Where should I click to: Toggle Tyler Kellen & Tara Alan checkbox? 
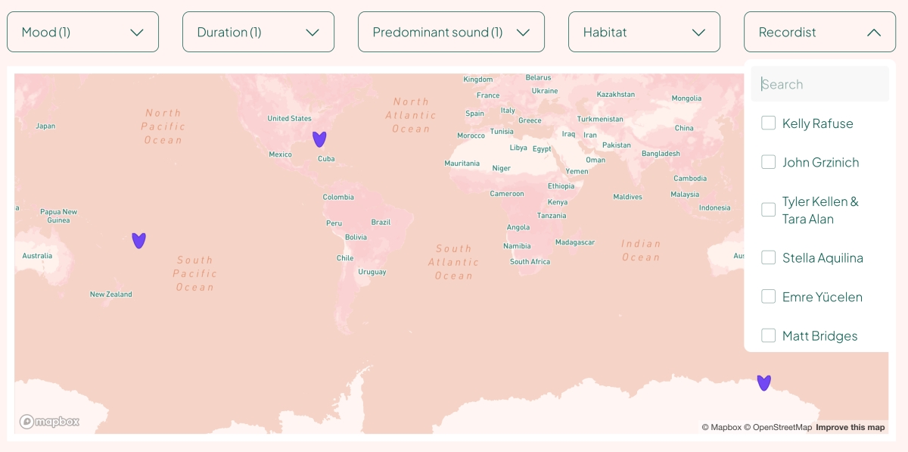pyautogui.click(x=768, y=210)
